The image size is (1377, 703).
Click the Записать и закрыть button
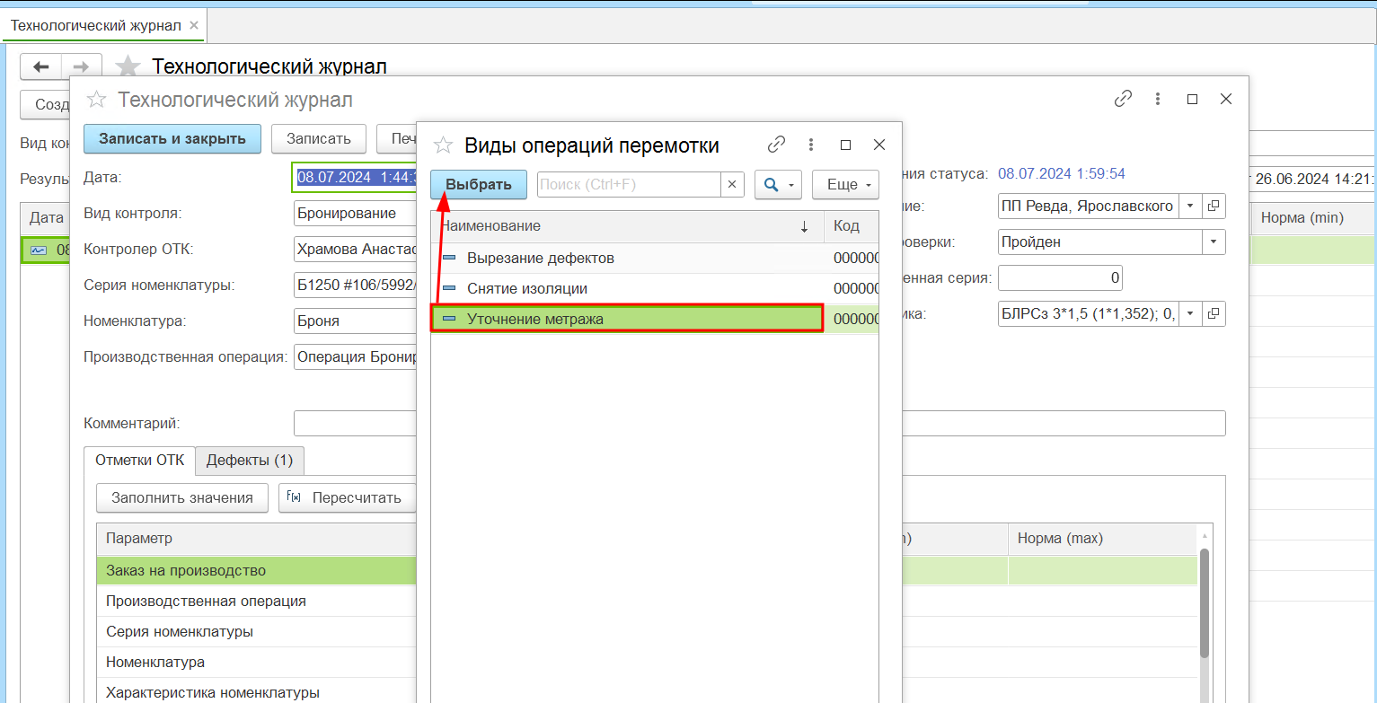click(172, 138)
